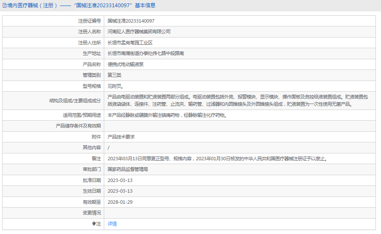The image size is (381, 234).
Task: Click the 批准日期 label
Action: [91, 180]
